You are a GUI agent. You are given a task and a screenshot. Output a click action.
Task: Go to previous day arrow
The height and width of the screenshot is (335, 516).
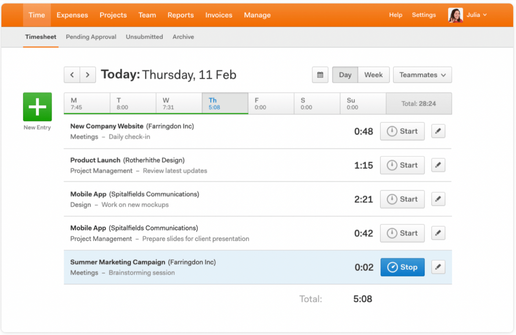(x=72, y=75)
